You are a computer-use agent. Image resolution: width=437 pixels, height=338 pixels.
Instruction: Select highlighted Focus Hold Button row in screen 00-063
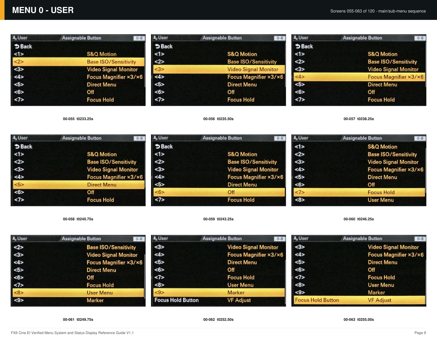tap(359, 300)
